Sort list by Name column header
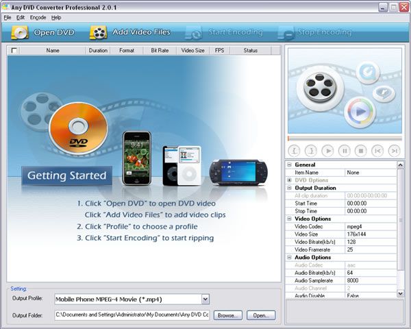 coord(53,50)
